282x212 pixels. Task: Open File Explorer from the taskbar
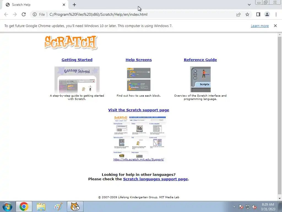coord(41,206)
